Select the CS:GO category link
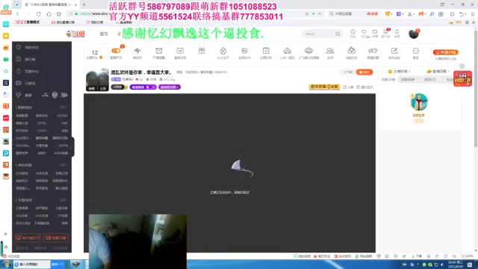 (42, 131)
